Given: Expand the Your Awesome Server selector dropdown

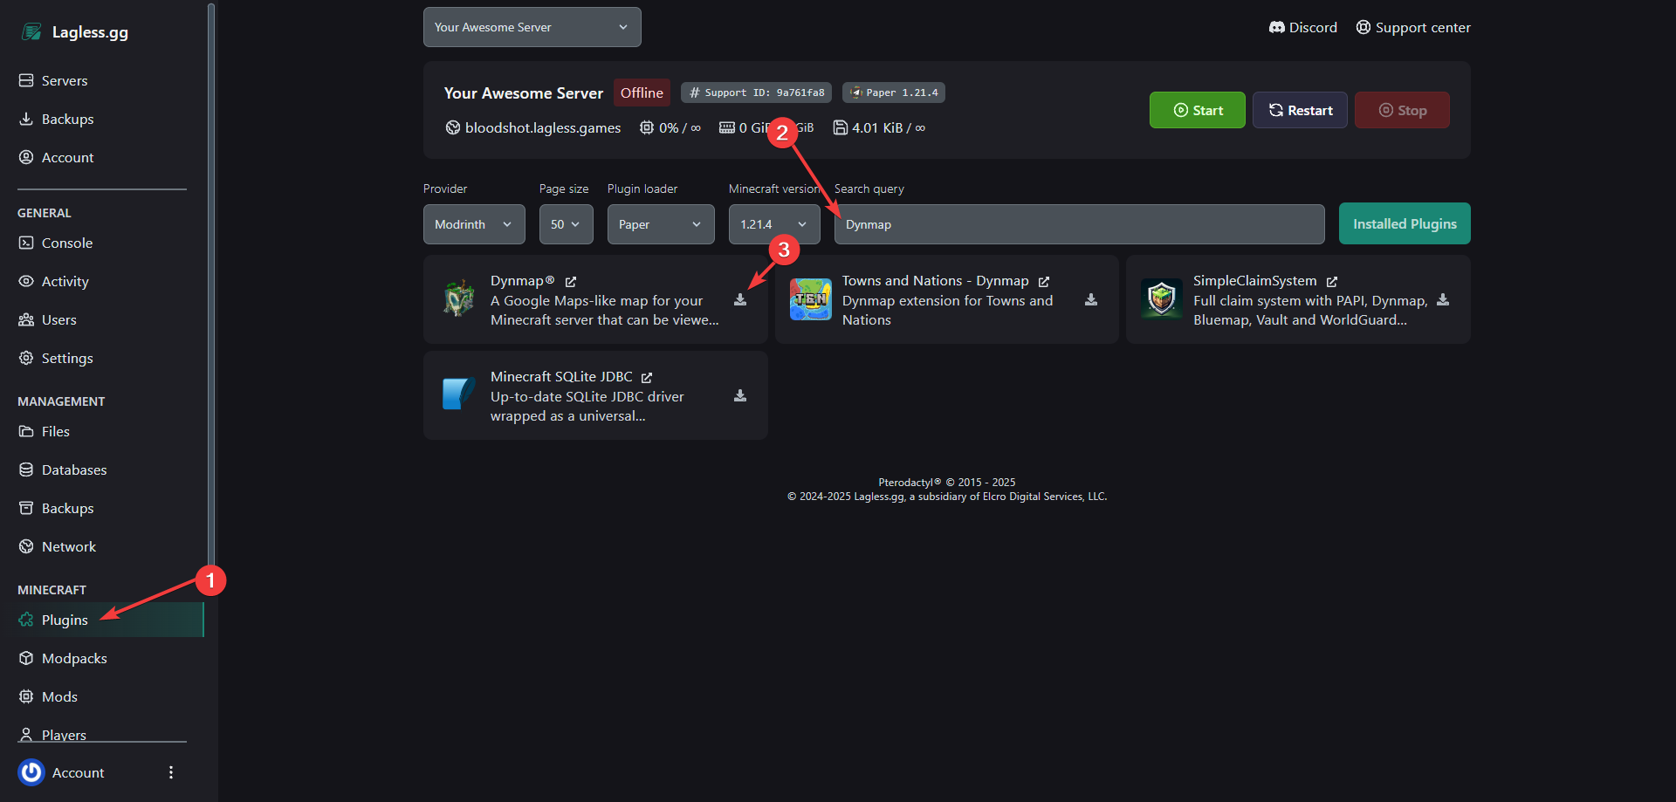Looking at the screenshot, I should 532,27.
